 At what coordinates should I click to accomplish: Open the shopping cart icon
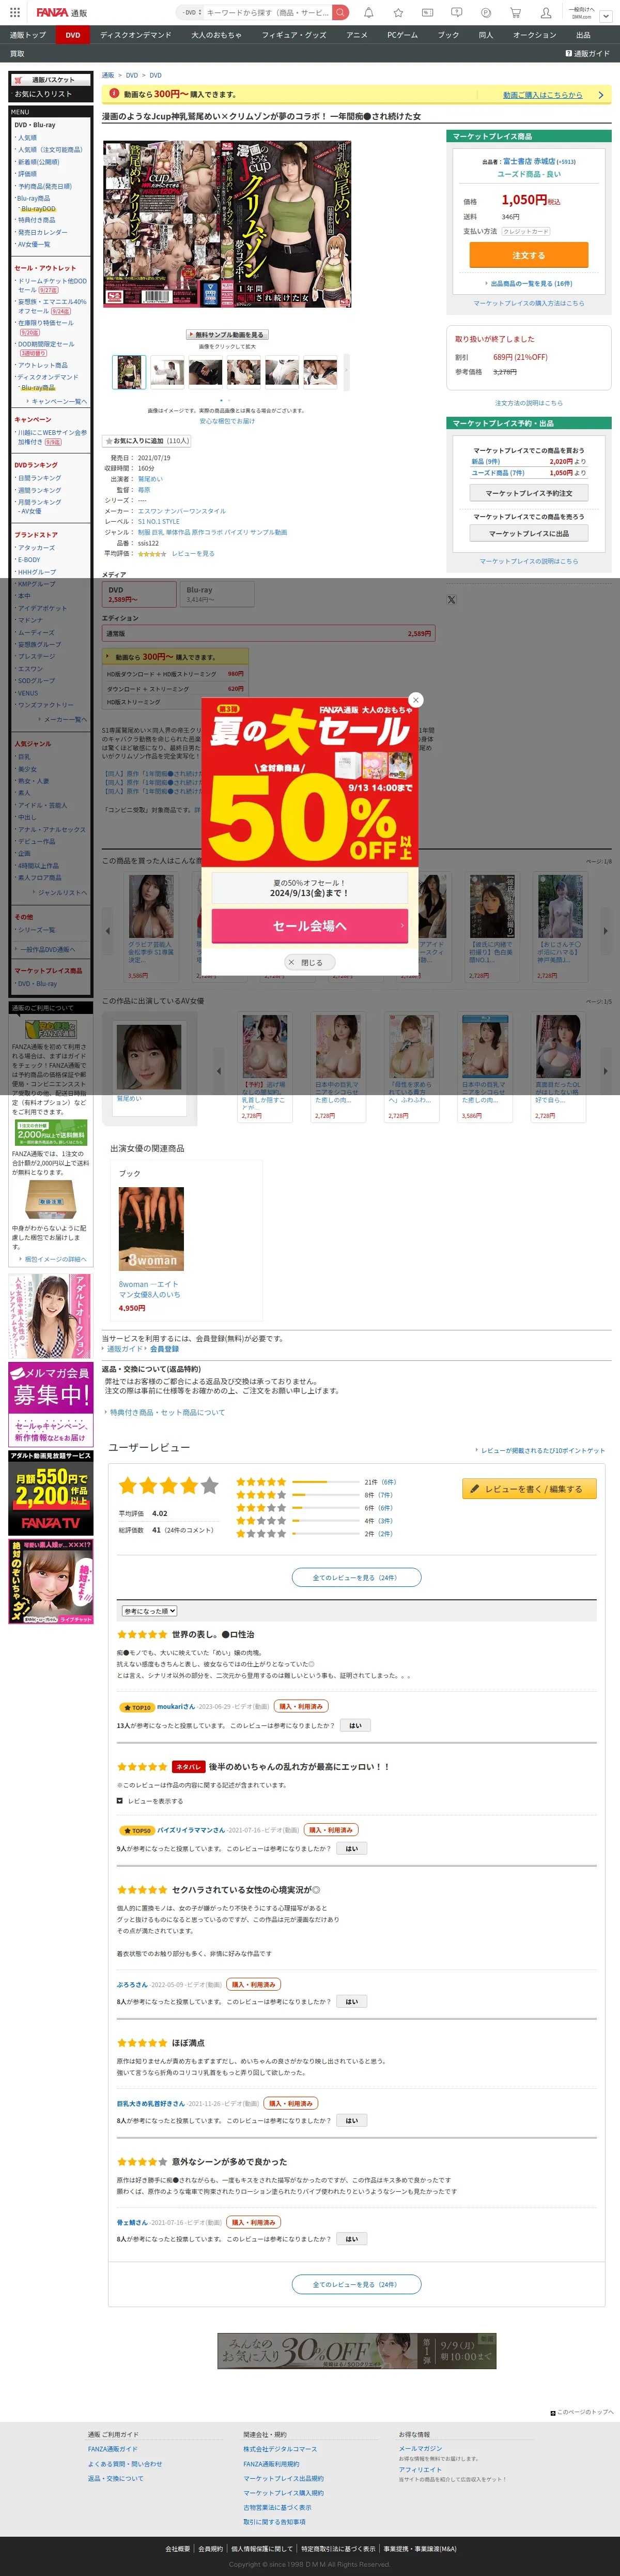coord(515,13)
